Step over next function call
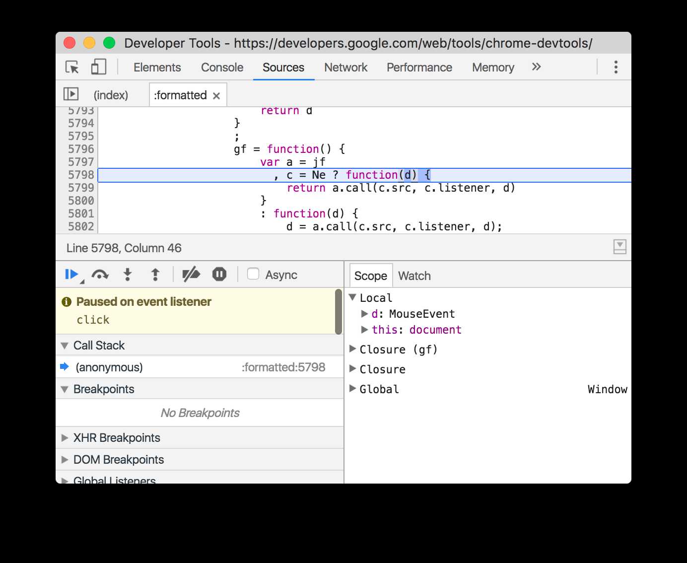The height and width of the screenshot is (563, 687). pyautogui.click(x=100, y=275)
